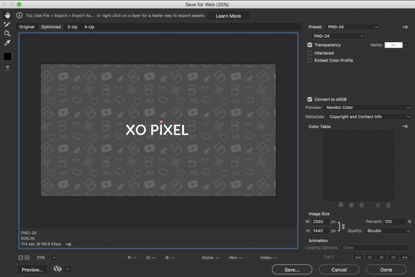Click the Cancel button
The width and height of the screenshot is (415, 277).
click(x=339, y=270)
